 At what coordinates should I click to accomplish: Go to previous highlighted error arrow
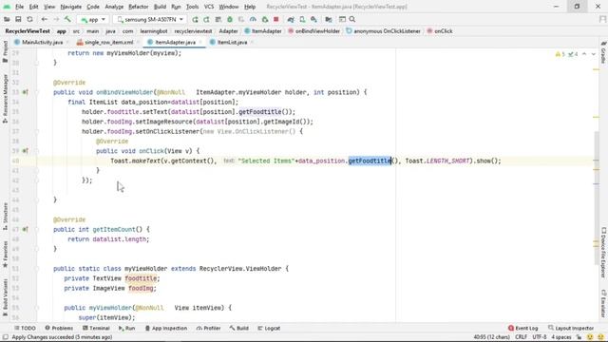(x=584, y=54)
